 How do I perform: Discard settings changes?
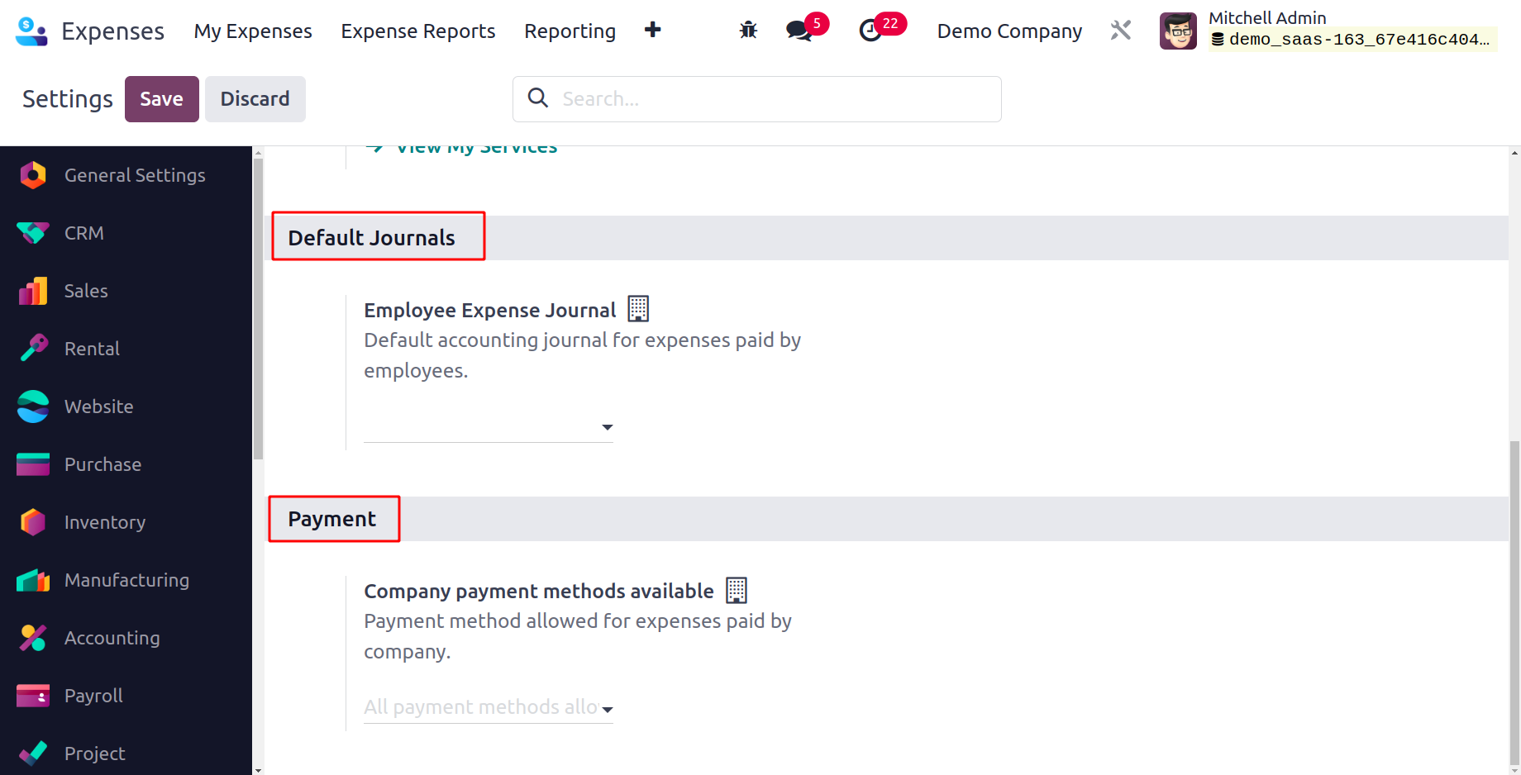pyautogui.click(x=255, y=99)
